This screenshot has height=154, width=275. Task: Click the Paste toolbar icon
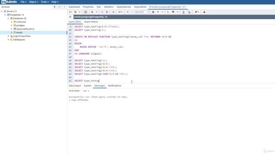(x=107, y=12)
